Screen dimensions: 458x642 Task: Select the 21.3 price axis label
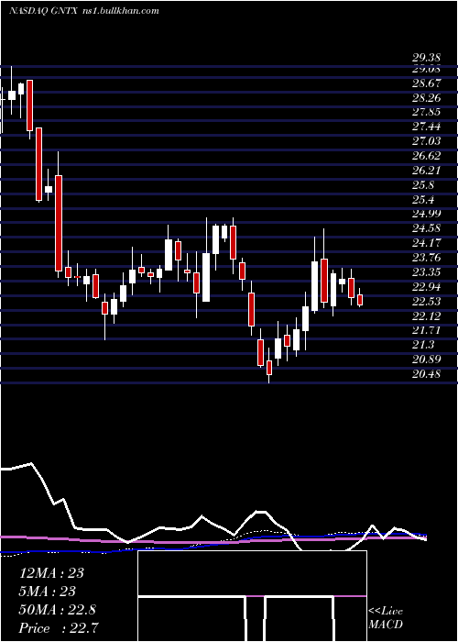(423, 345)
